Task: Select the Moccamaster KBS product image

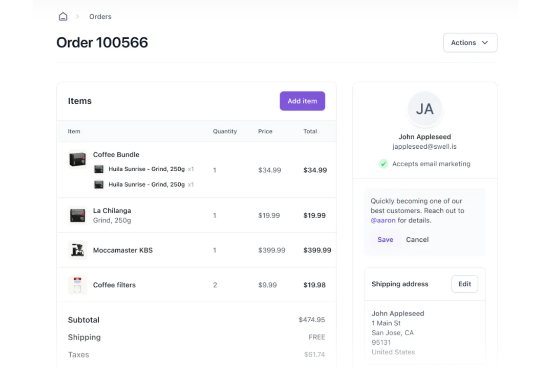Action: pos(77,250)
